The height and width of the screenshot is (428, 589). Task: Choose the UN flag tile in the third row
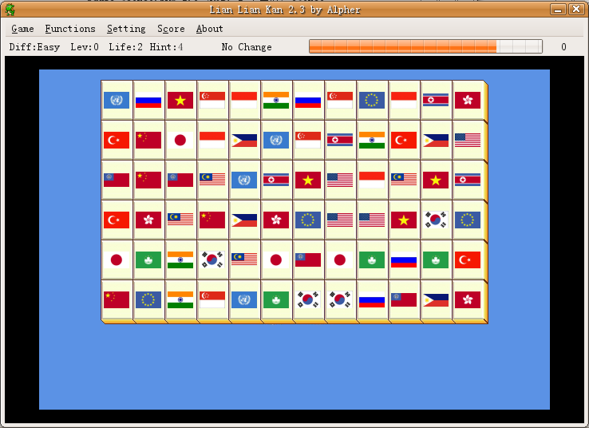pos(244,180)
